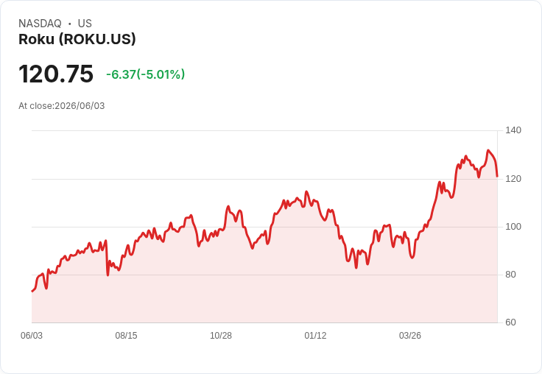Click the final endpoint of the red price line
The image size is (542, 374).
coord(497,176)
